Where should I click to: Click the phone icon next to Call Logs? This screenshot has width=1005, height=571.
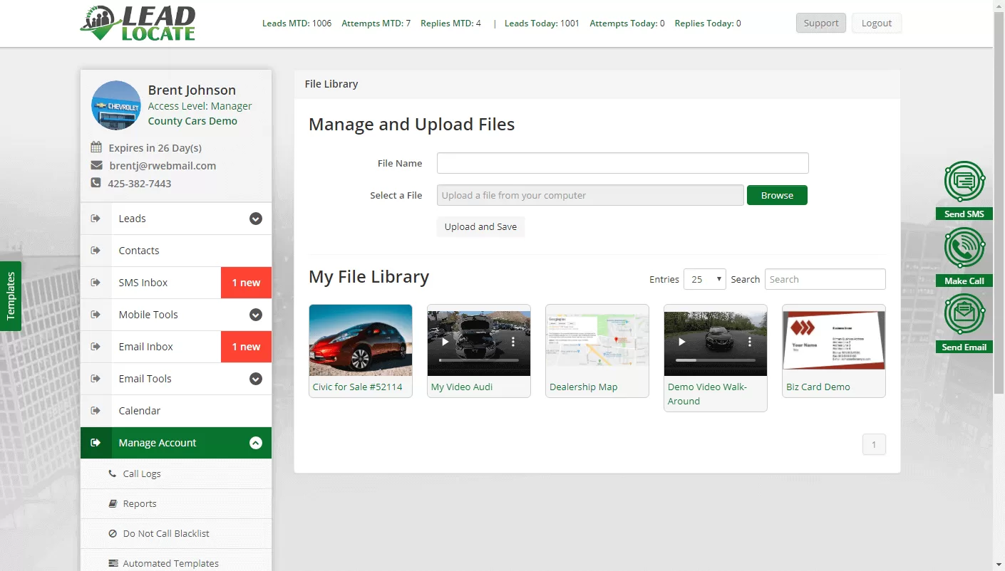113,473
